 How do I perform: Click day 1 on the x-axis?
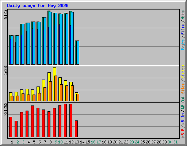[12, 142]
